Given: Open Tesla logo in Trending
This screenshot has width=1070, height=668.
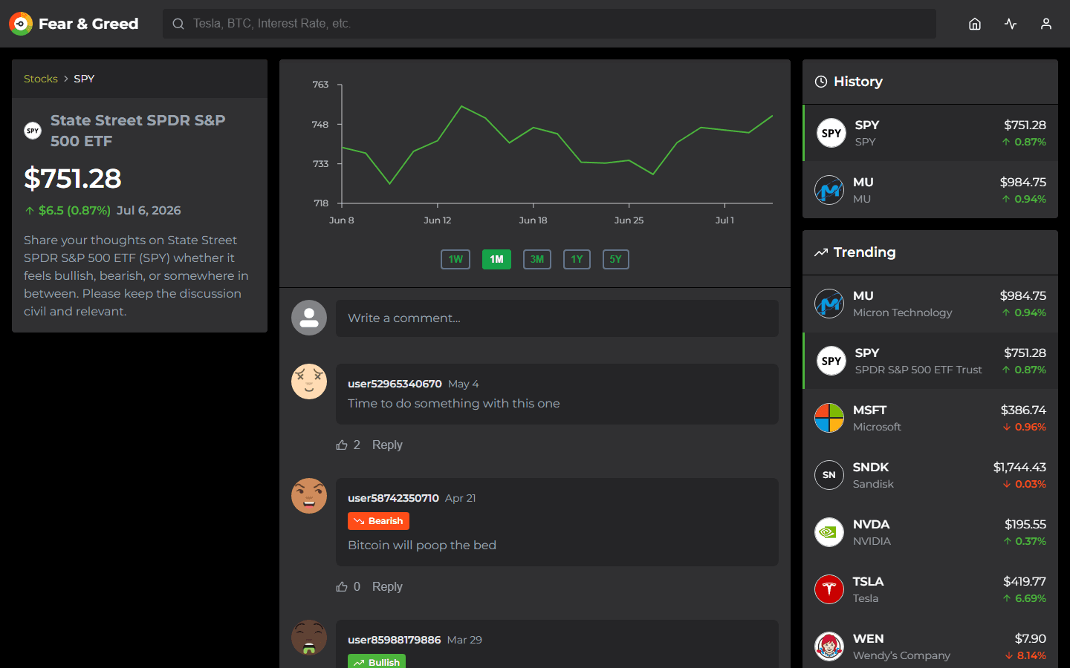Looking at the screenshot, I should click(829, 589).
